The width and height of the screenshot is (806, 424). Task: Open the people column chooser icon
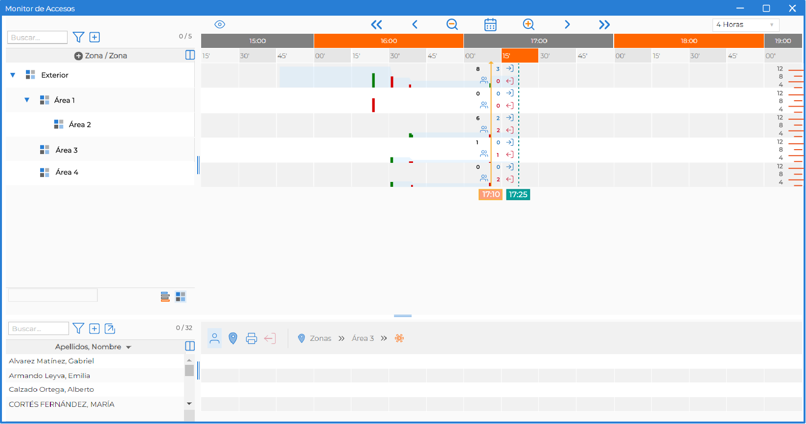190,346
